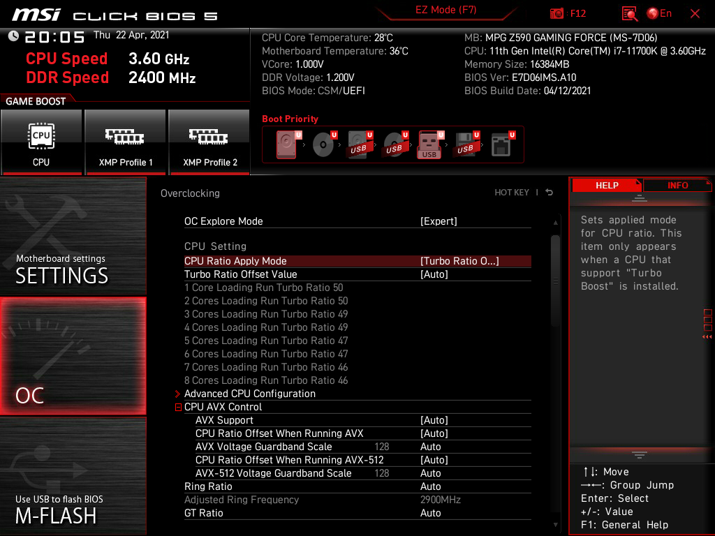Select the highlighted USB key boot device icon
This screenshot has height=536, width=715.
coord(431,144)
